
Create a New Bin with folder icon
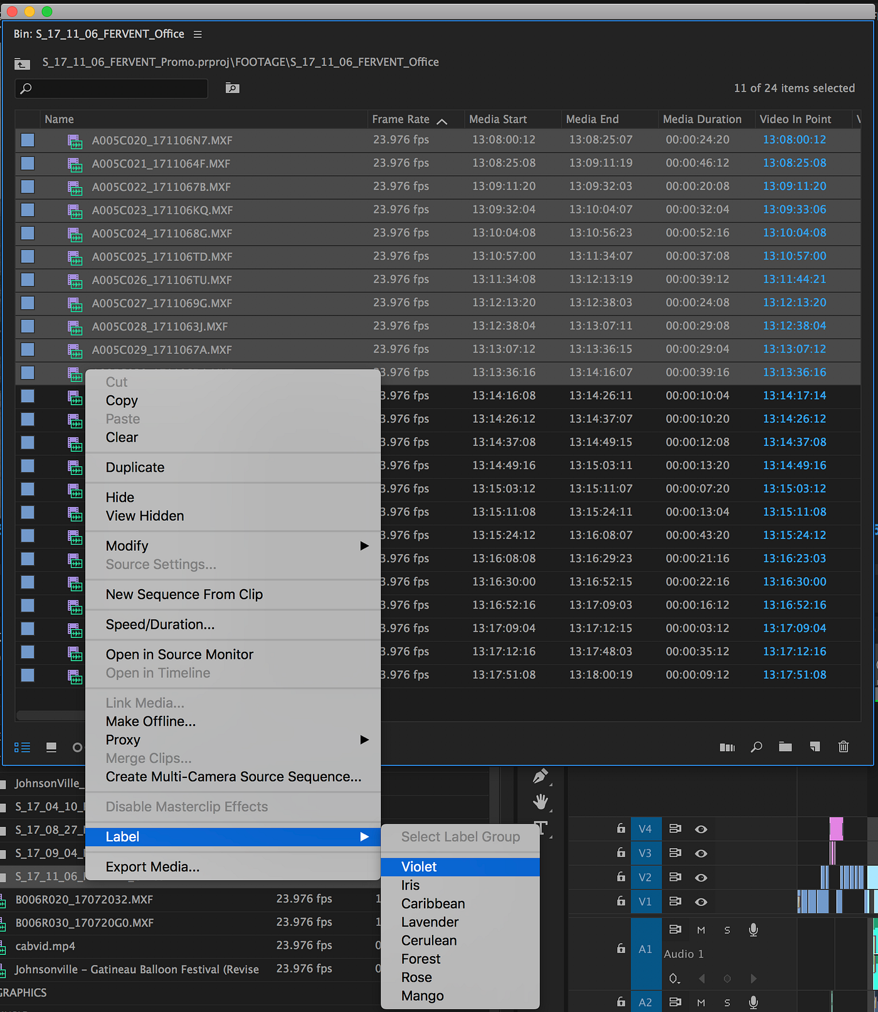tap(785, 747)
